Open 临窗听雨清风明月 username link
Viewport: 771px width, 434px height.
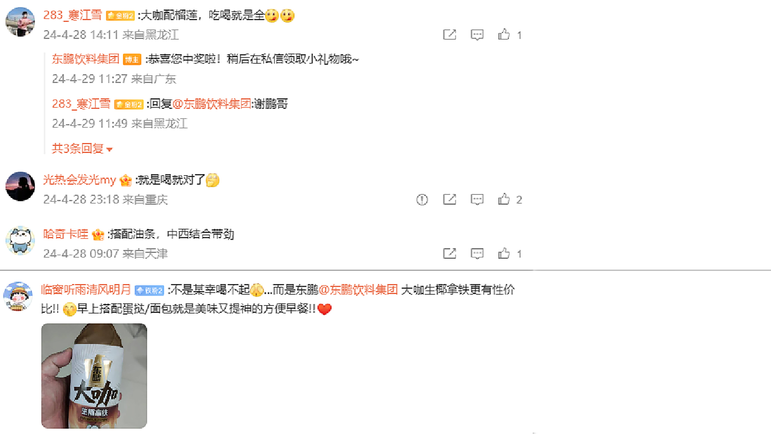[x=86, y=289]
